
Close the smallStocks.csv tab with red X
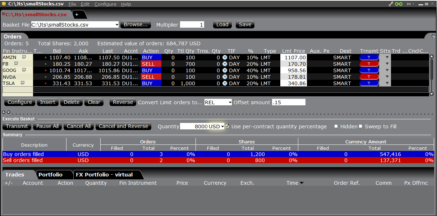point(3,14)
